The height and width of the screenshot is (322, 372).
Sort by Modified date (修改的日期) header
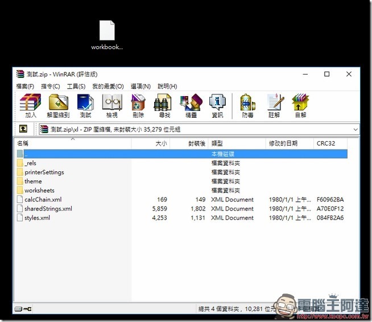click(290, 143)
